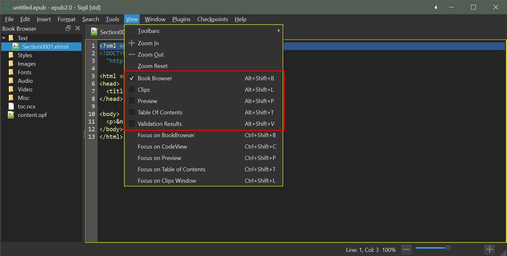
Task: Click the Misc folder icon
Action: click(x=11, y=98)
